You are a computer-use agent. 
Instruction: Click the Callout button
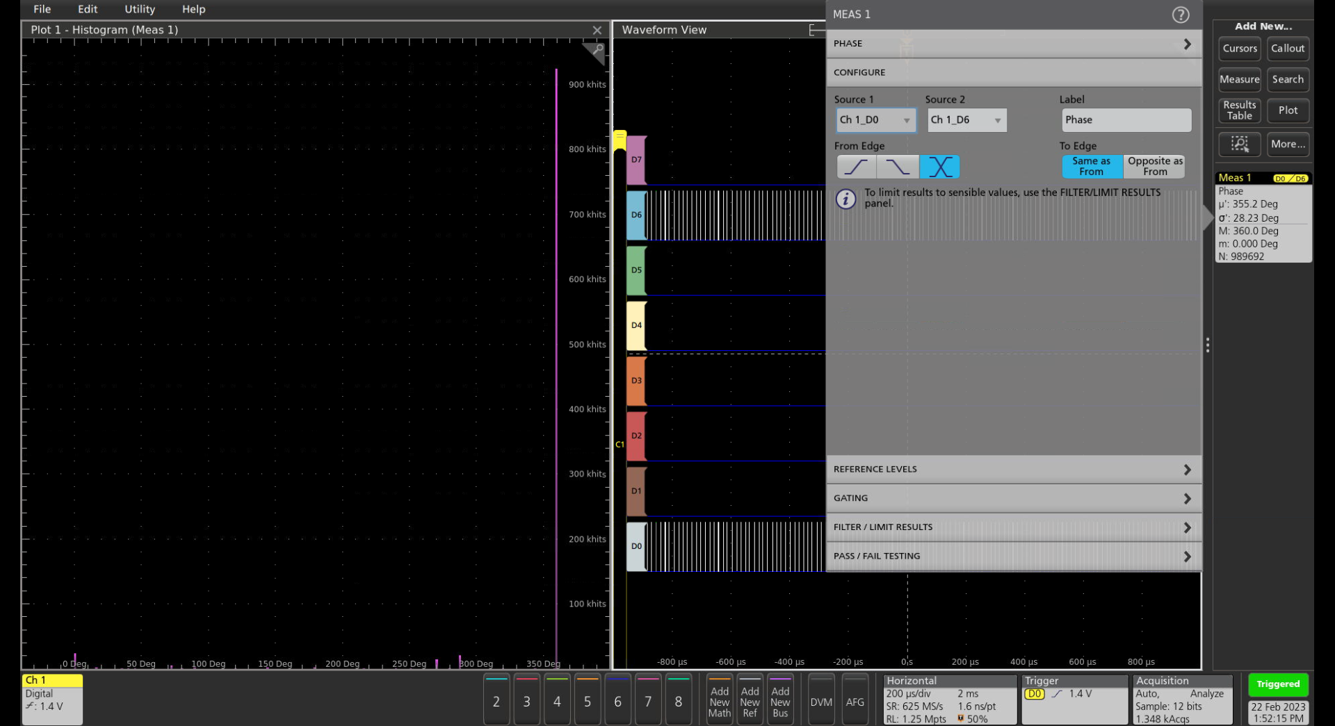(x=1288, y=49)
